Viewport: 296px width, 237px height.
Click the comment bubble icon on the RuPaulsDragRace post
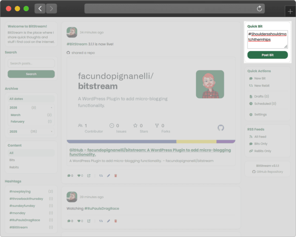[69, 221]
